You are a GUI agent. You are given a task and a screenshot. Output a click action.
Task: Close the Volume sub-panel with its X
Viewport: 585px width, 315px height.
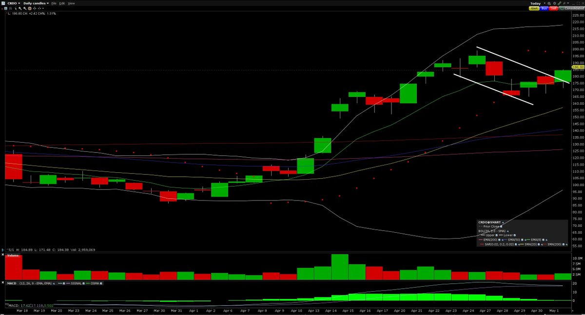[2, 255]
